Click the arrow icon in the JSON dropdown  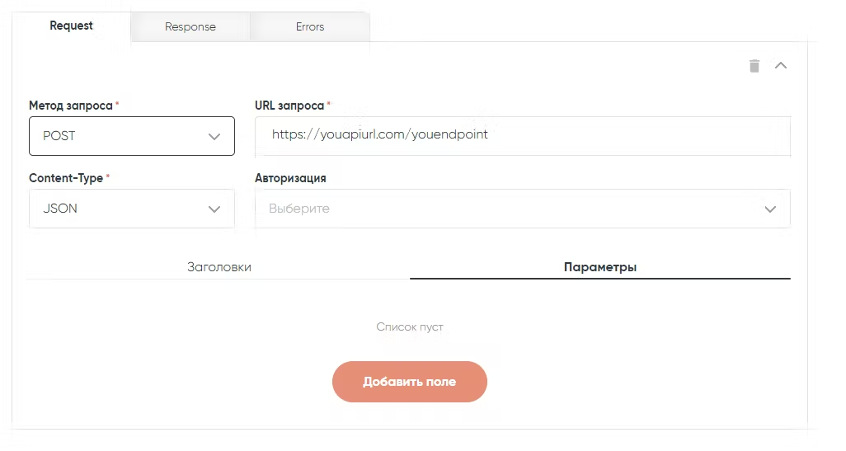coord(214,209)
